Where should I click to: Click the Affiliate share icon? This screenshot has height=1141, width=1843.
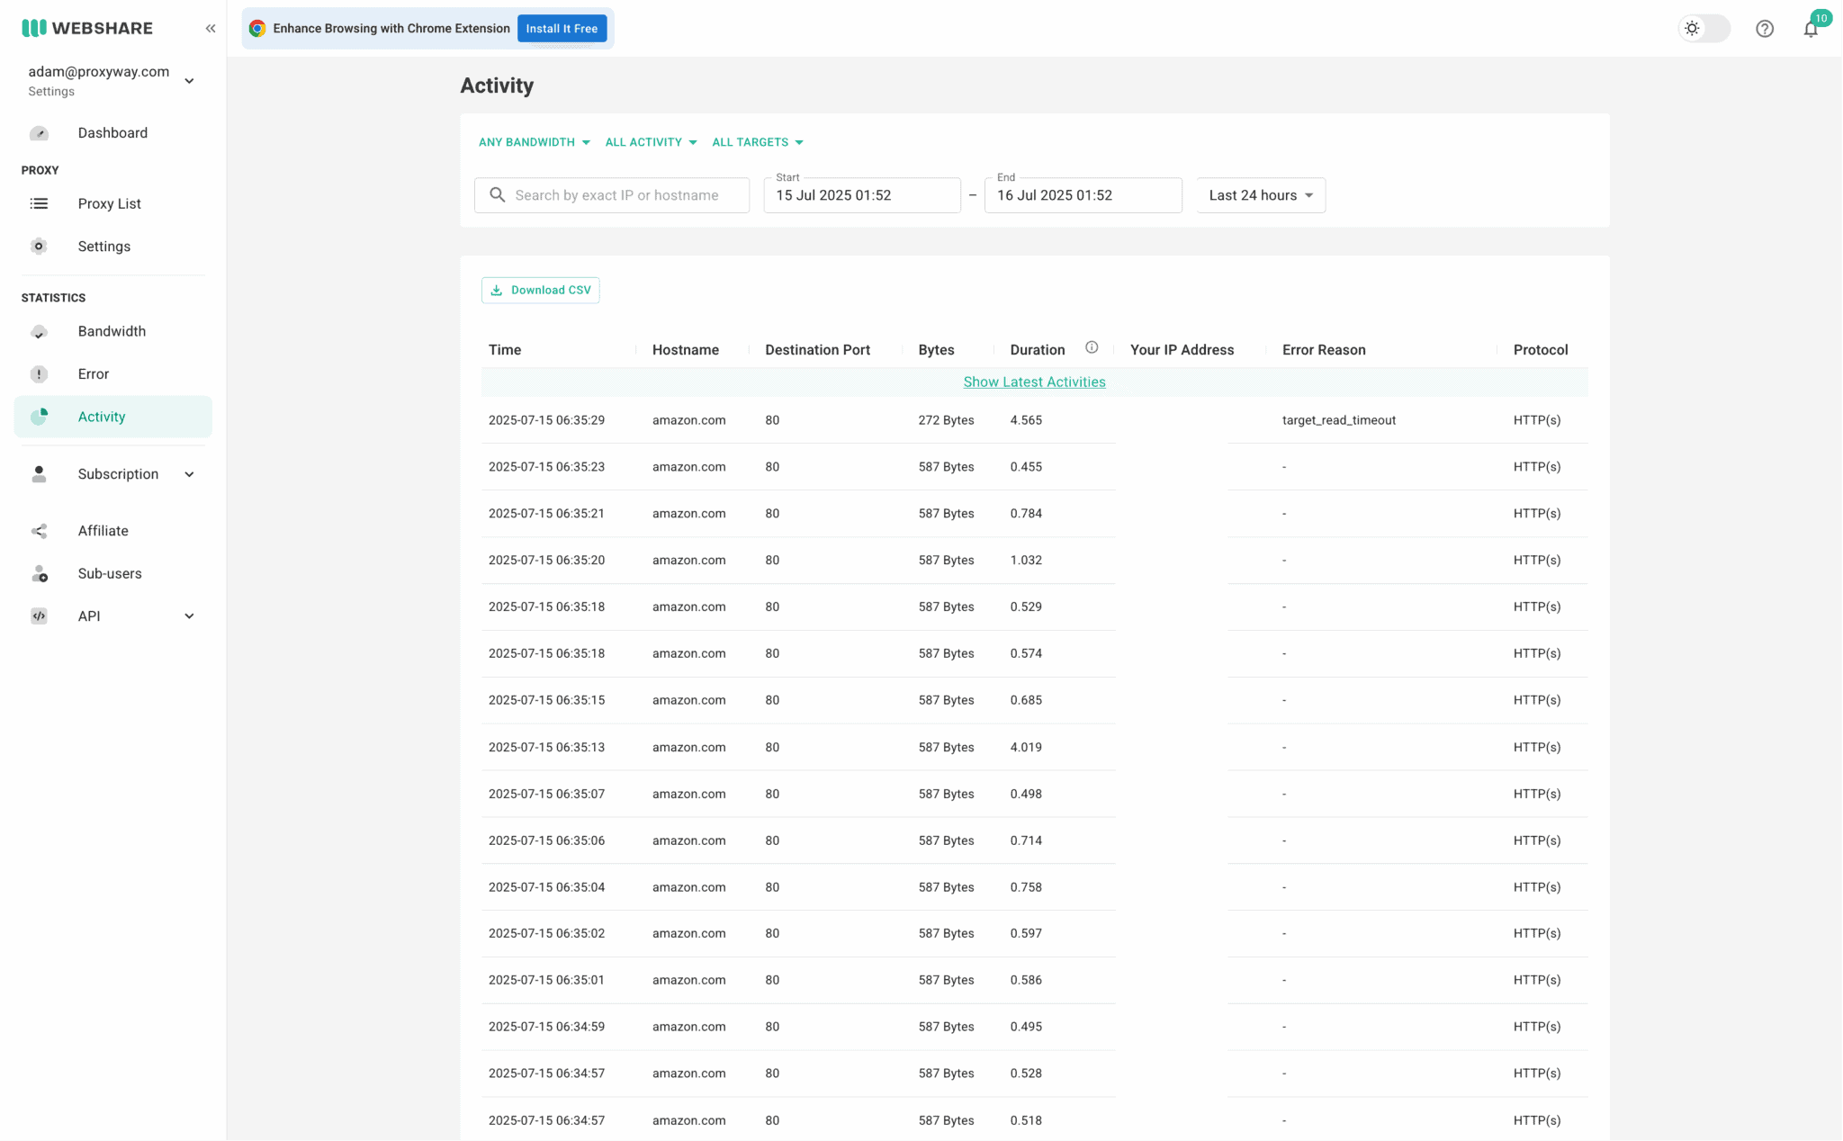(40, 531)
